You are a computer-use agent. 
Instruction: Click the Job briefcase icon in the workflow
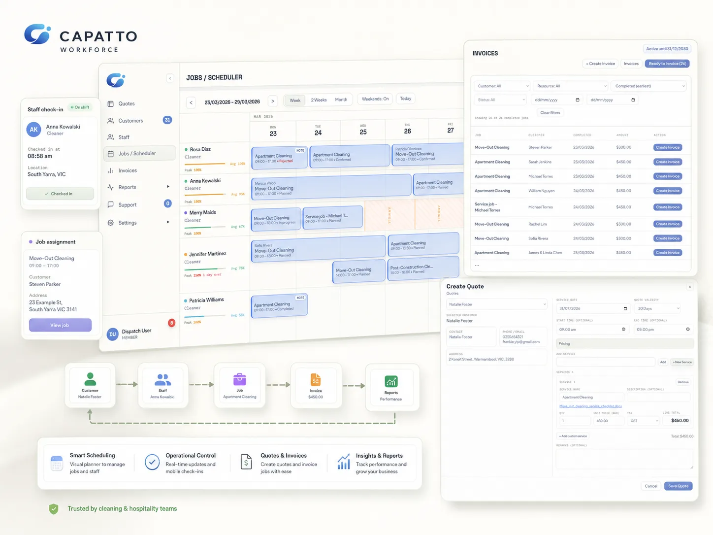pos(240,379)
